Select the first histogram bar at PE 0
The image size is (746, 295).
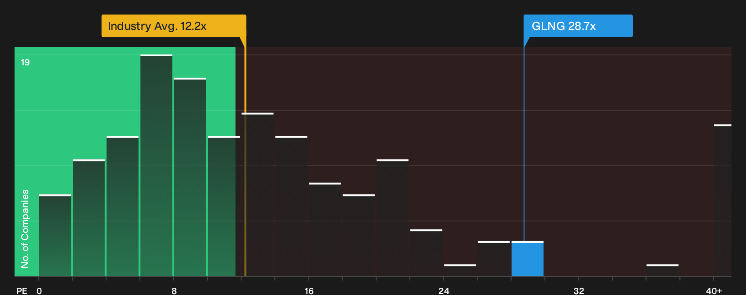pos(55,236)
